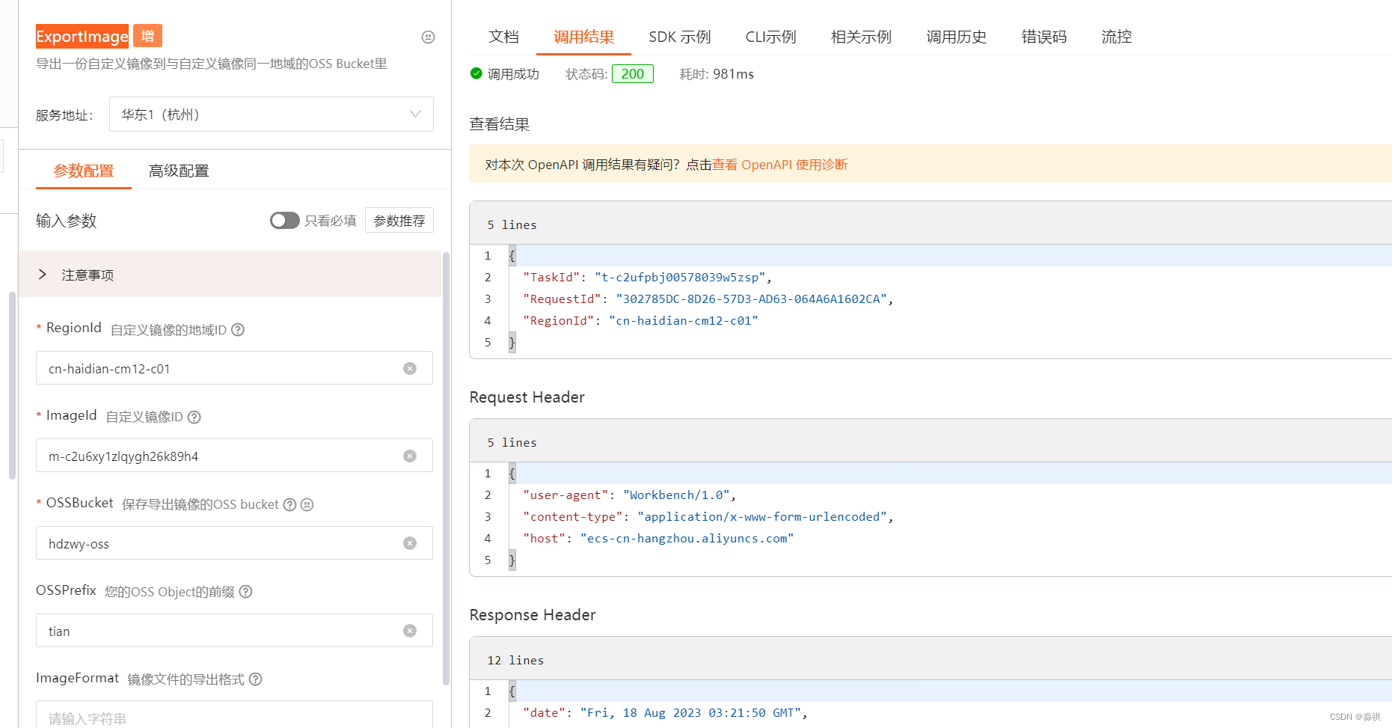This screenshot has height=728, width=1392.
Task: Click the Request Header section heading
Action: [x=527, y=397]
